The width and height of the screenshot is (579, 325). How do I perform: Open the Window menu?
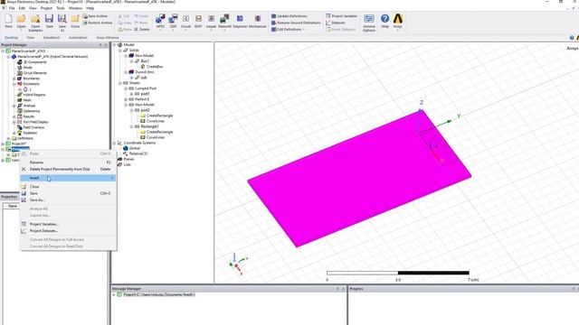(x=75, y=8)
